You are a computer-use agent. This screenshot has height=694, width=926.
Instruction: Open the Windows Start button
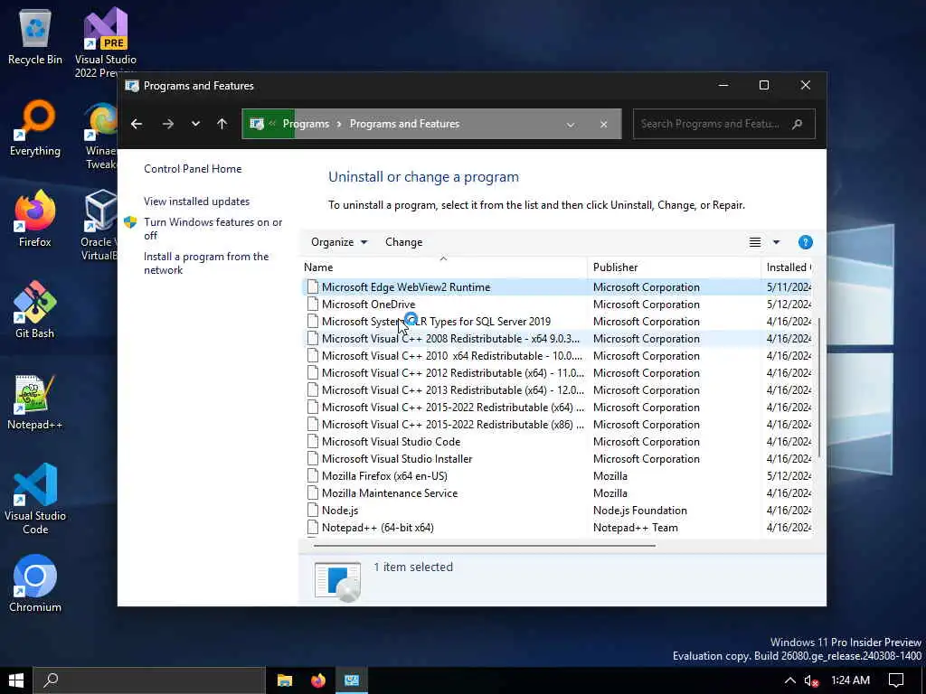pos(16,680)
